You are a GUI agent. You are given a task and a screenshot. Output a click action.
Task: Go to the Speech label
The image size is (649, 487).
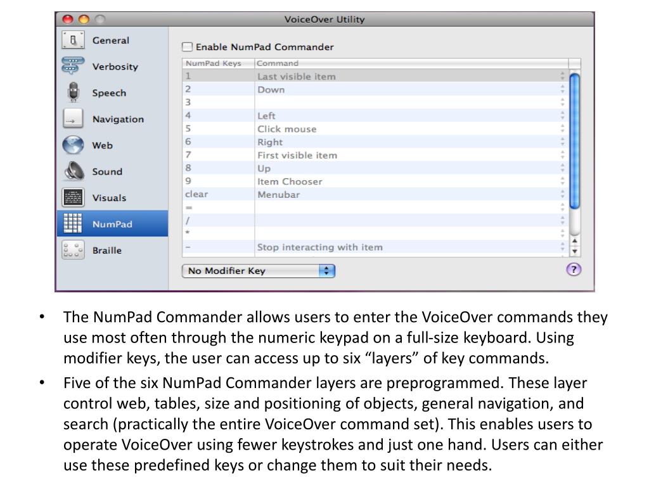click(x=109, y=93)
